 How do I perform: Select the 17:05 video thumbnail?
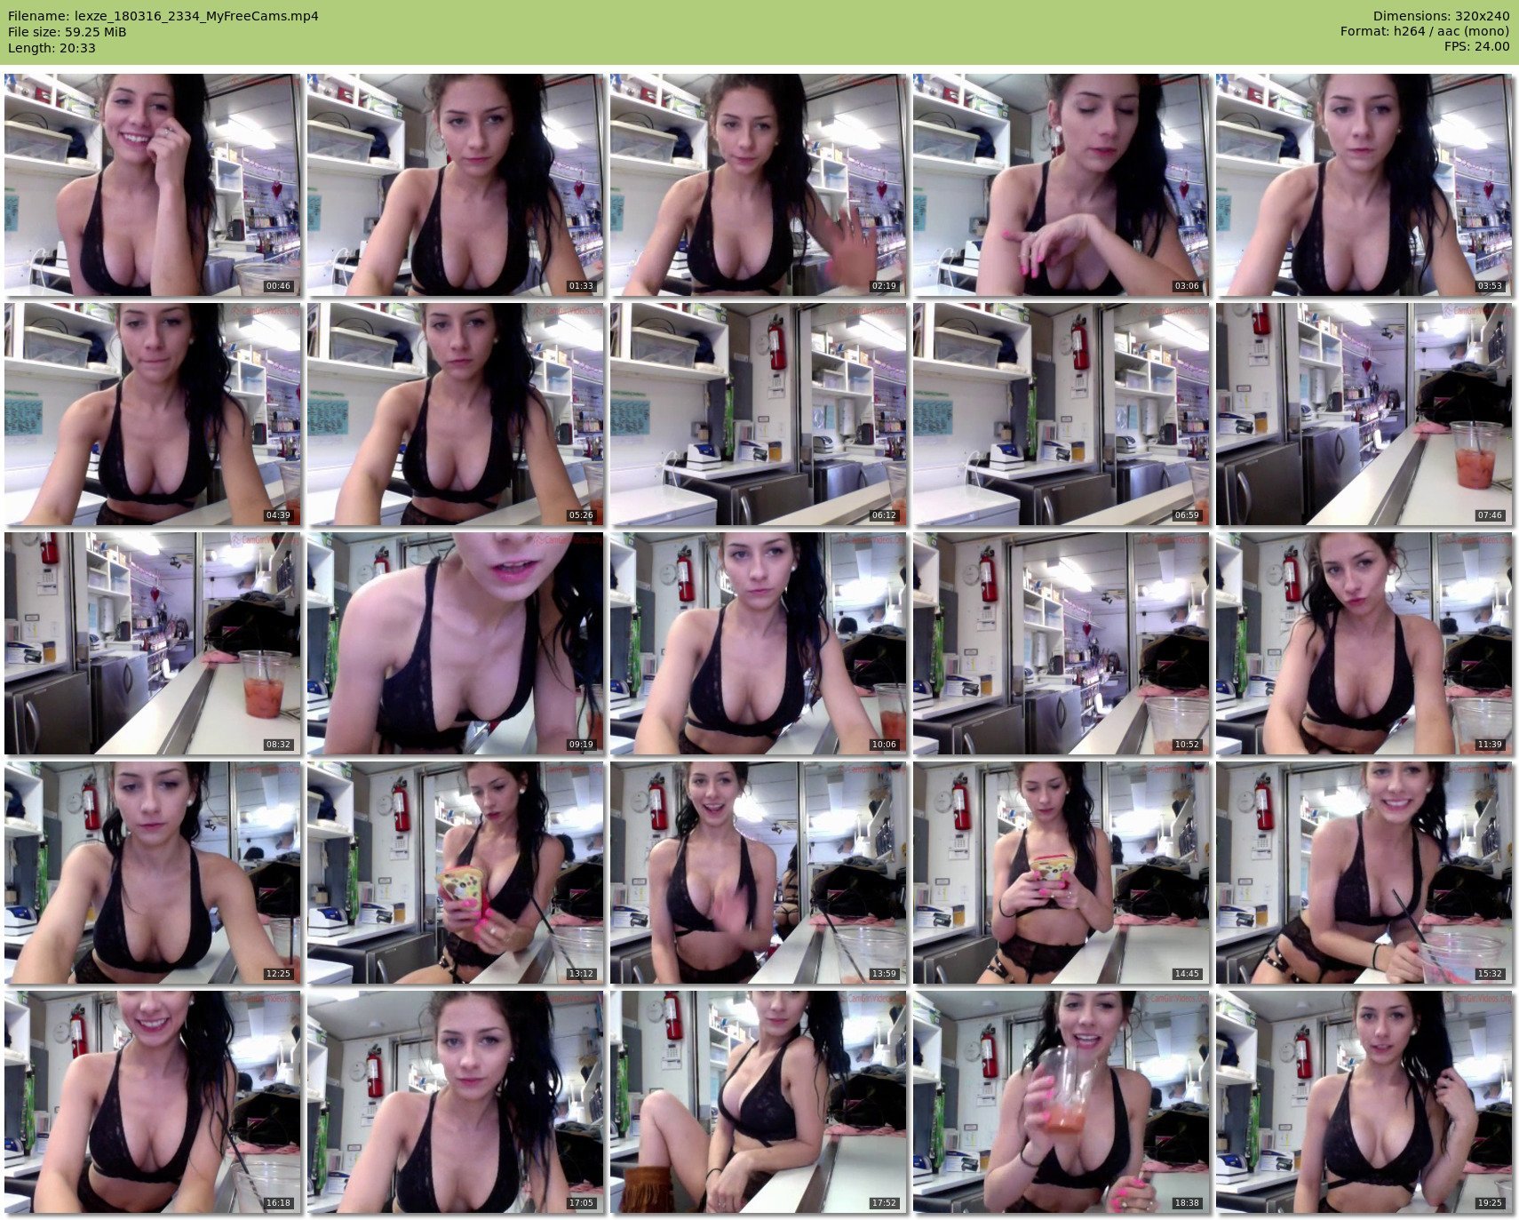pyautogui.click(x=455, y=1102)
